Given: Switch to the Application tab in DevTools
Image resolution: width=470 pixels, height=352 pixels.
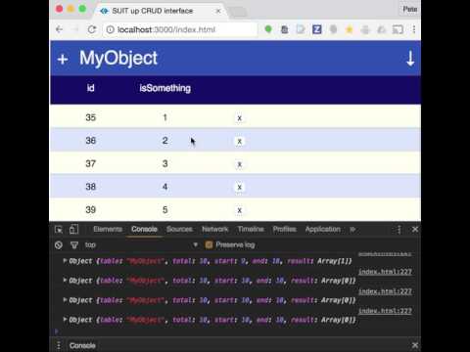Looking at the screenshot, I should pos(323,229).
